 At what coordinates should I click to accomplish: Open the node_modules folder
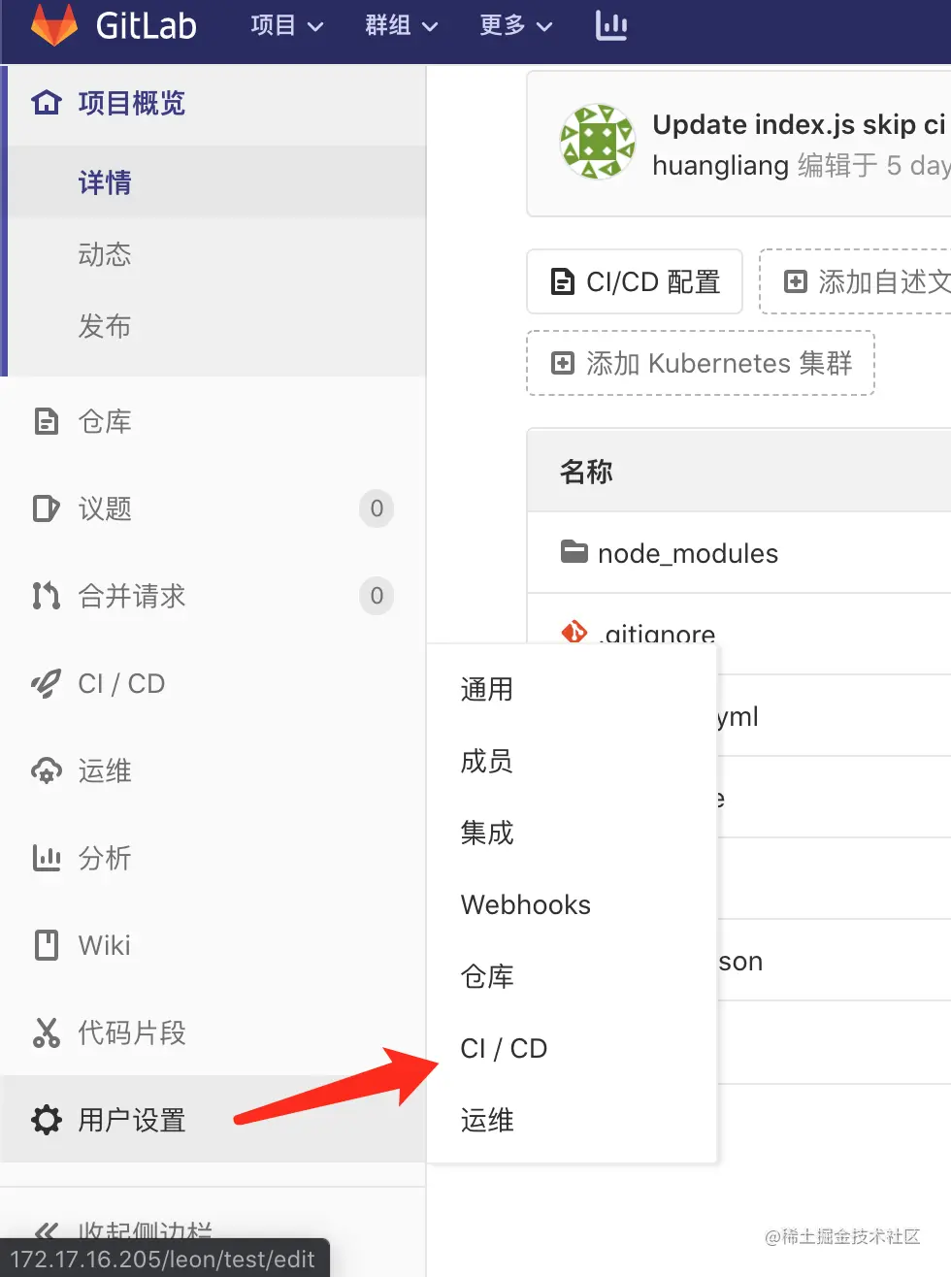pyautogui.click(x=687, y=553)
